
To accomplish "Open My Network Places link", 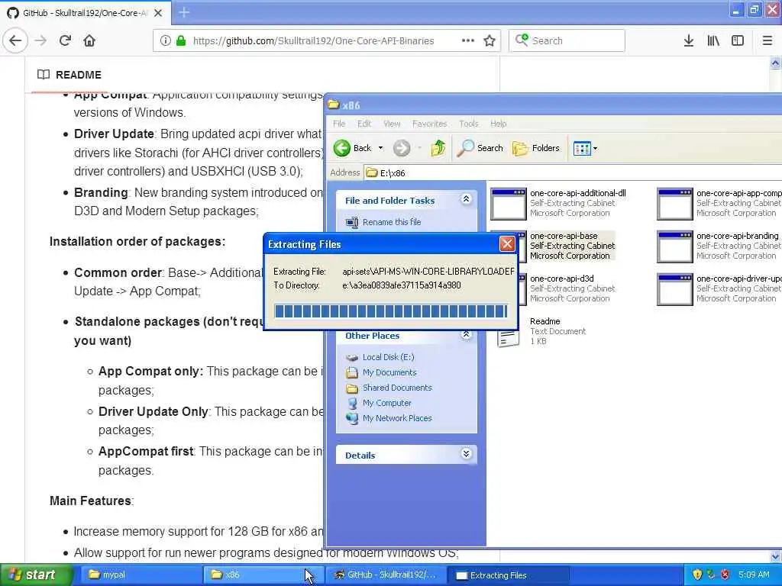I will pos(397,419).
